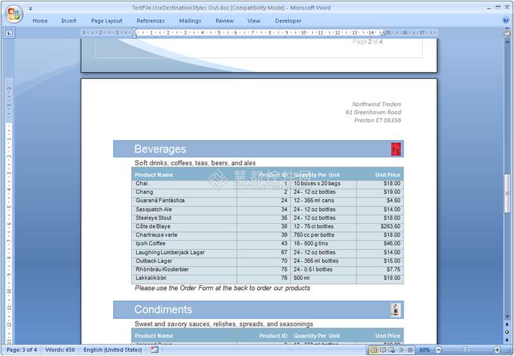Switch to Full Screen Reading view
The height and width of the screenshot is (356, 514).
(x=382, y=350)
